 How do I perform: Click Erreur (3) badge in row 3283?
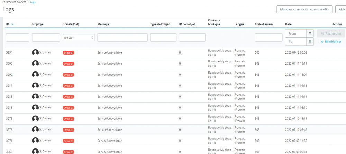[69, 108]
